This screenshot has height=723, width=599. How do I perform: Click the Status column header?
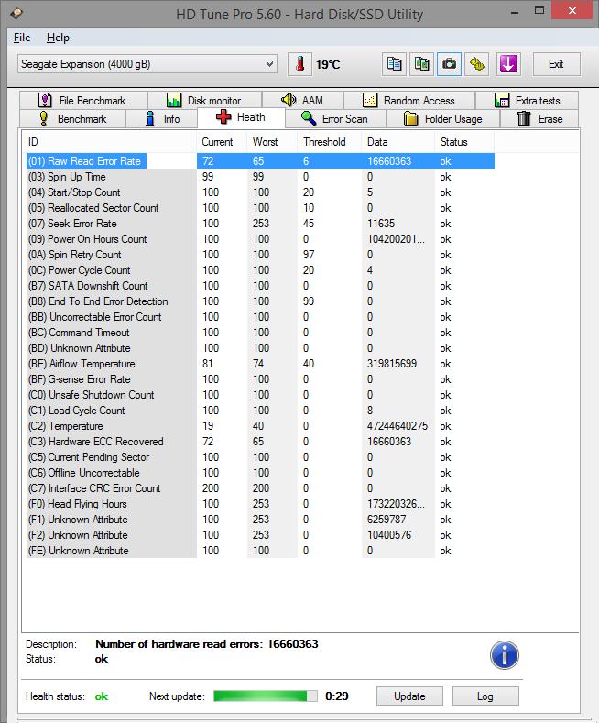click(x=464, y=142)
